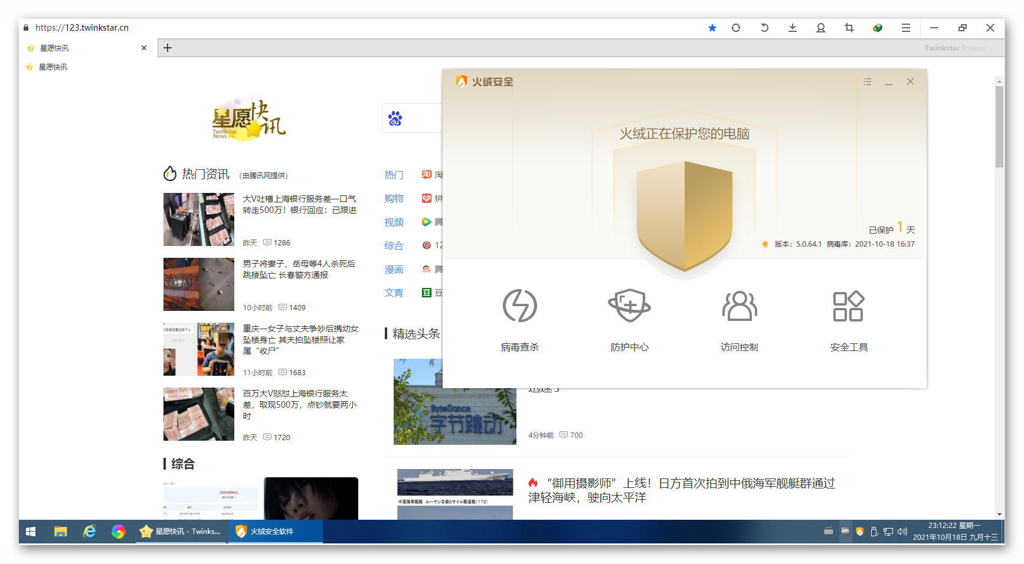Click 病毒库 date 2021-10-18 16:37
Viewport: 1024px width, 564px height.
tap(885, 244)
